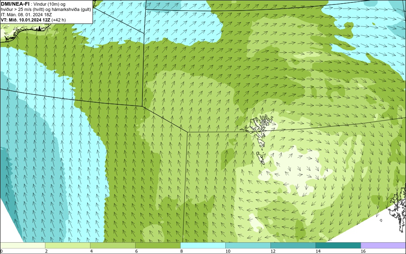Screen dimensions: 406x254
Task: Click the 10–12 m/s legend color swatch
Action: [248, 245]
